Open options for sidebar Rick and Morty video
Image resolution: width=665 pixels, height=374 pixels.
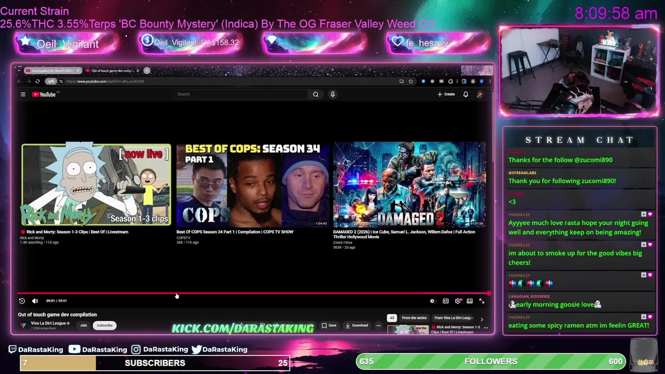[486, 328]
